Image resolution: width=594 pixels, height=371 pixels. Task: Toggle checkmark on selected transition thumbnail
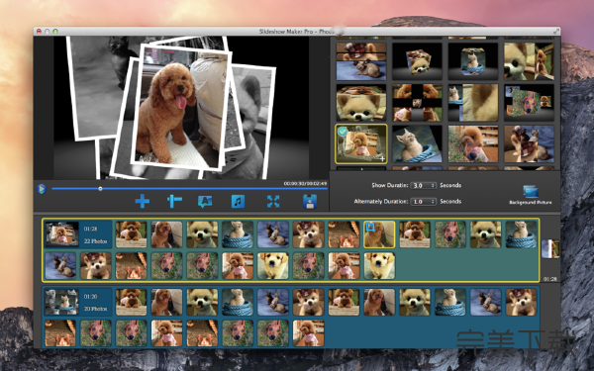tap(343, 132)
